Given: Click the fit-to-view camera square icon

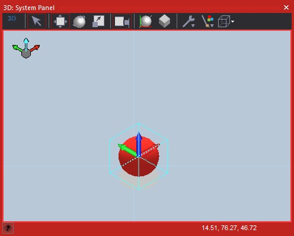Looking at the screenshot, I should (122, 21).
